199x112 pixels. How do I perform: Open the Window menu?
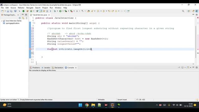pyautogui.click(x=58, y=8)
